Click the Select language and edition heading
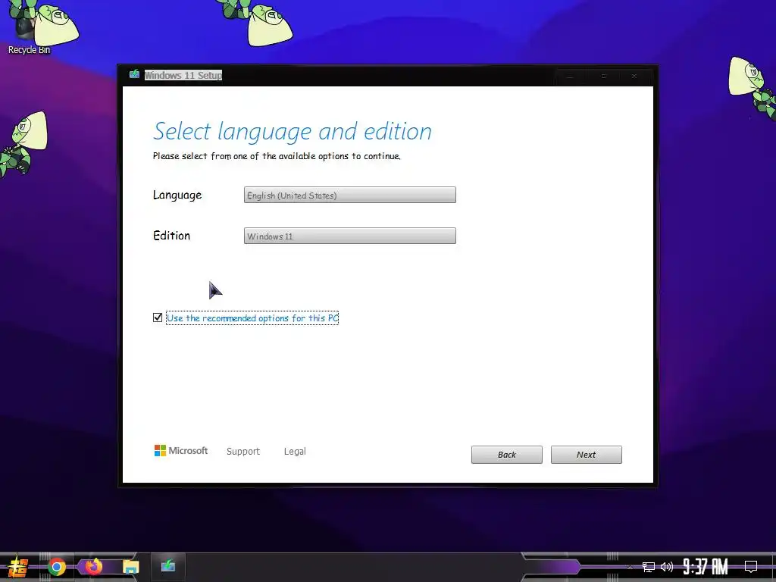The height and width of the screenshot is (582, 776). [x=293, y=131]
